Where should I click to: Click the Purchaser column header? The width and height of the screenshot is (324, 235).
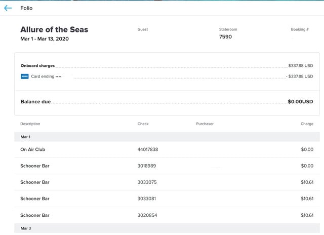pyautogui.click(x=205, y=124)
